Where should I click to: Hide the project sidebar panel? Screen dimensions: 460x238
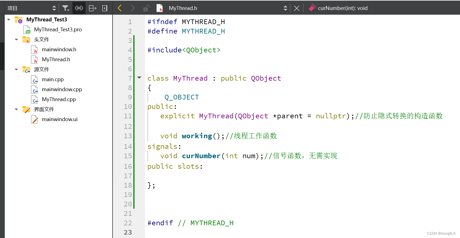(x=105, y=8)
